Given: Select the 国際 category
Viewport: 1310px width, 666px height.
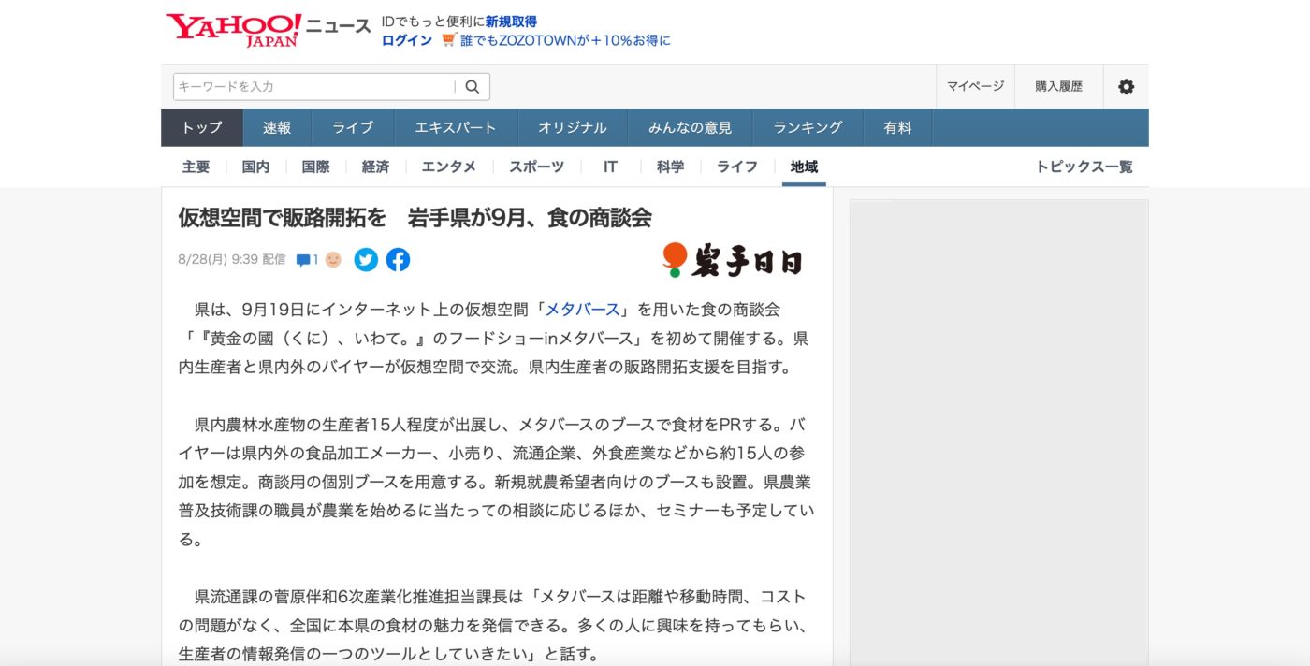Looking at the screenshot, I should click(x=315, y=166).
